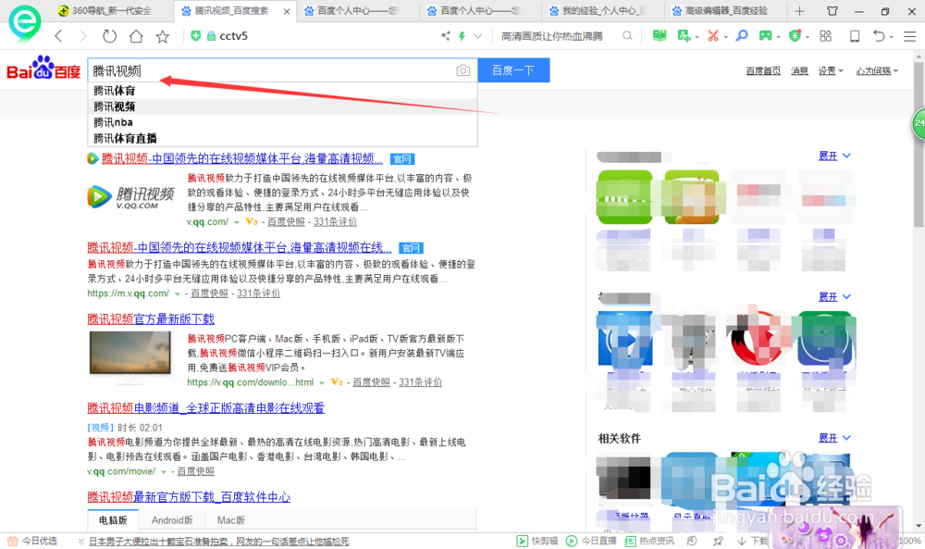Select the 电脑版 tab
Image resolution: width=925 pixels, height=549 pixels.
click(113, 520)
